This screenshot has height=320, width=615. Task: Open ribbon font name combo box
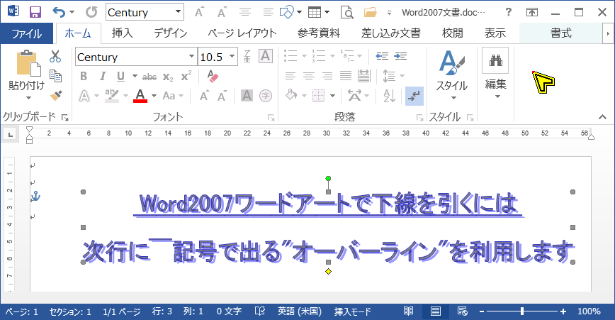pos(136,57)
